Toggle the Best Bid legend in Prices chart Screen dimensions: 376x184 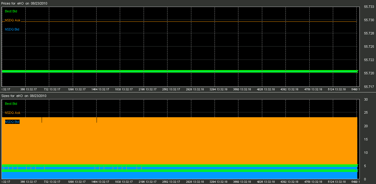pyautogui.click(x=11, y=11)
